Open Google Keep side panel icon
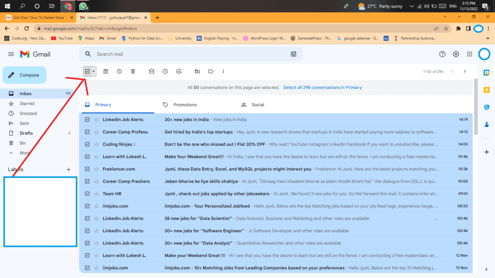The height and width of the screenshot is (278, 495). tap(486, 90)
